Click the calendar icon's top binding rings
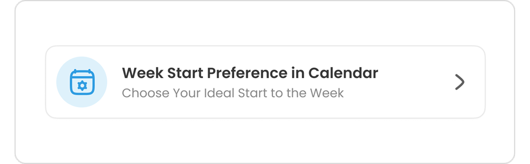530x164 pixels. pyautogui.click(x=82, y=71)
